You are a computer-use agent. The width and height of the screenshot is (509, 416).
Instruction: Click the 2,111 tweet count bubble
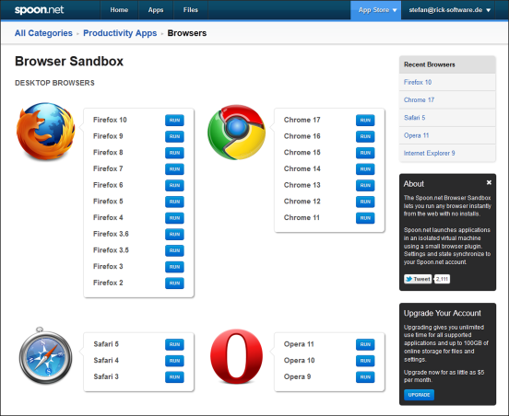coord(442,279)
